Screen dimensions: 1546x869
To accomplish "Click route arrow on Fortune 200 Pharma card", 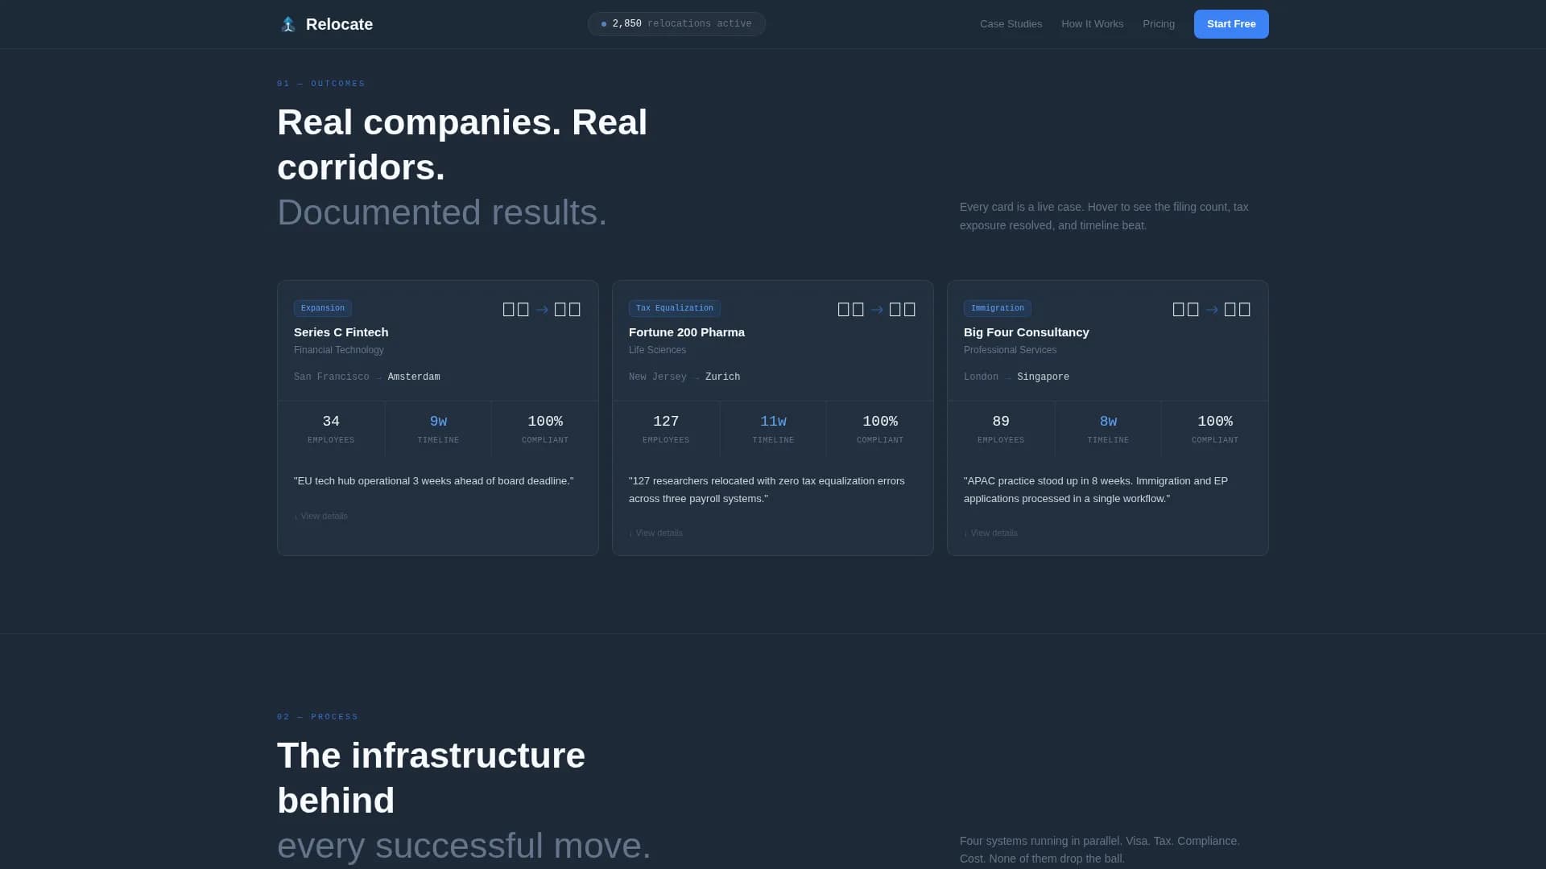I will pos(877,310).
